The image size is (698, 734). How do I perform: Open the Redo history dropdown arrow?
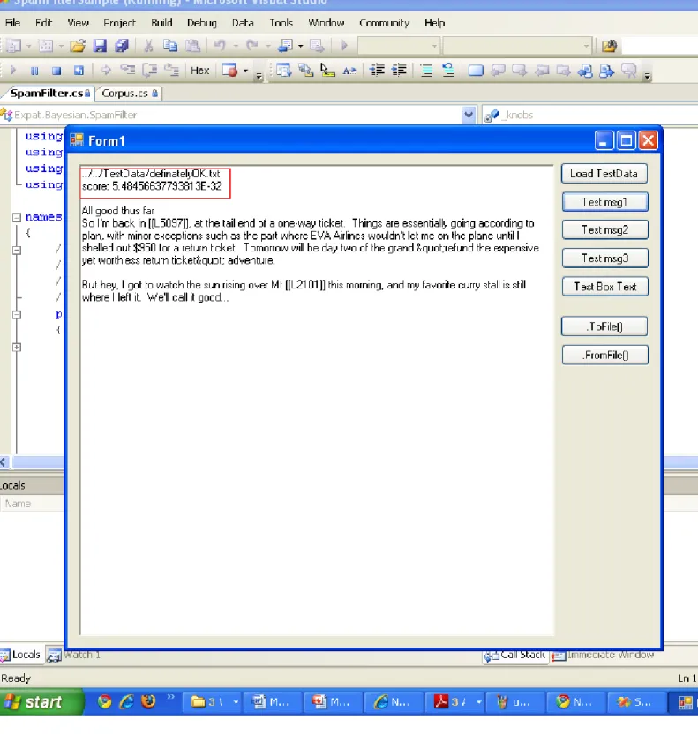pos(267,47)
